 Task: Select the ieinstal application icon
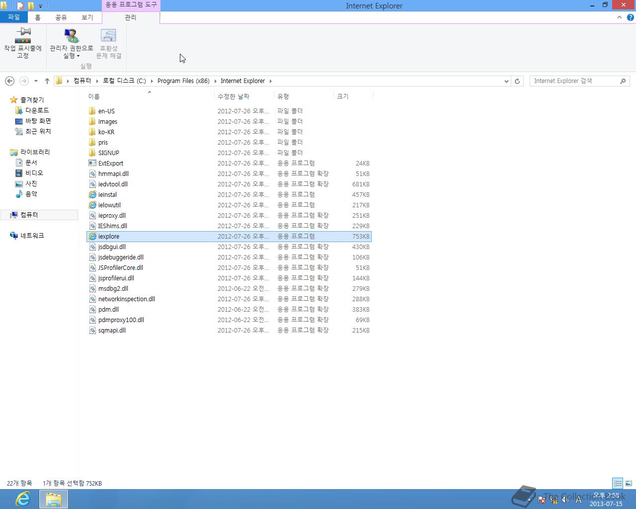click(92, 194)
